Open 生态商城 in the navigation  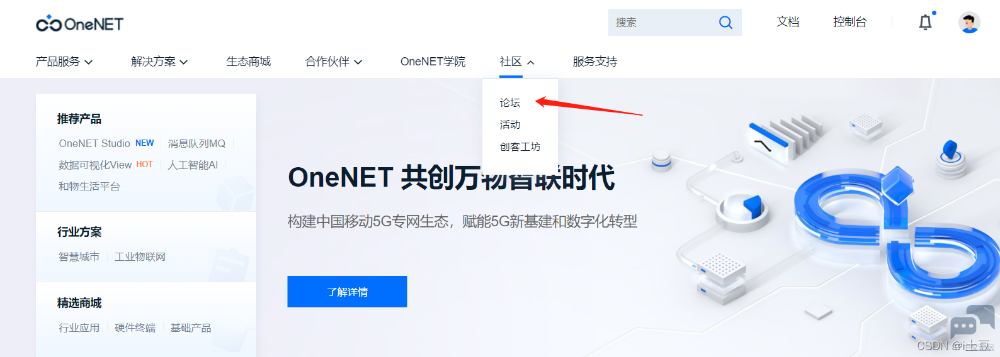[249, 62]
